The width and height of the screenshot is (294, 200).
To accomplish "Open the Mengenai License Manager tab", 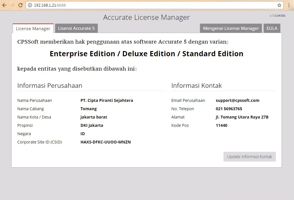I will (x=231, y=28).
